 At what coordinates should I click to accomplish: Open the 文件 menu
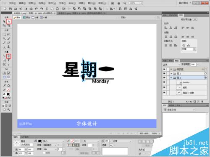tap(12, 3)
